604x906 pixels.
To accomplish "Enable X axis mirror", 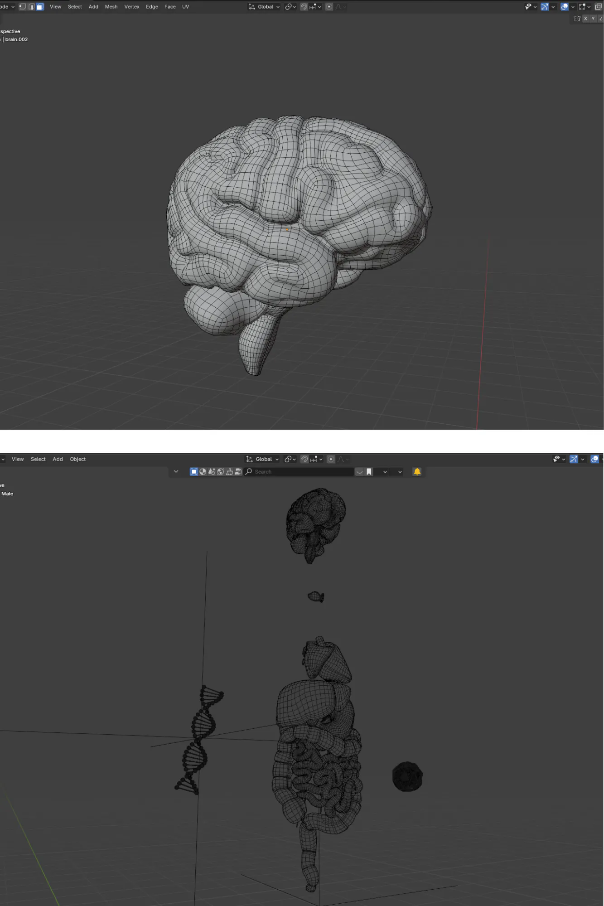I will pos(585,19).
